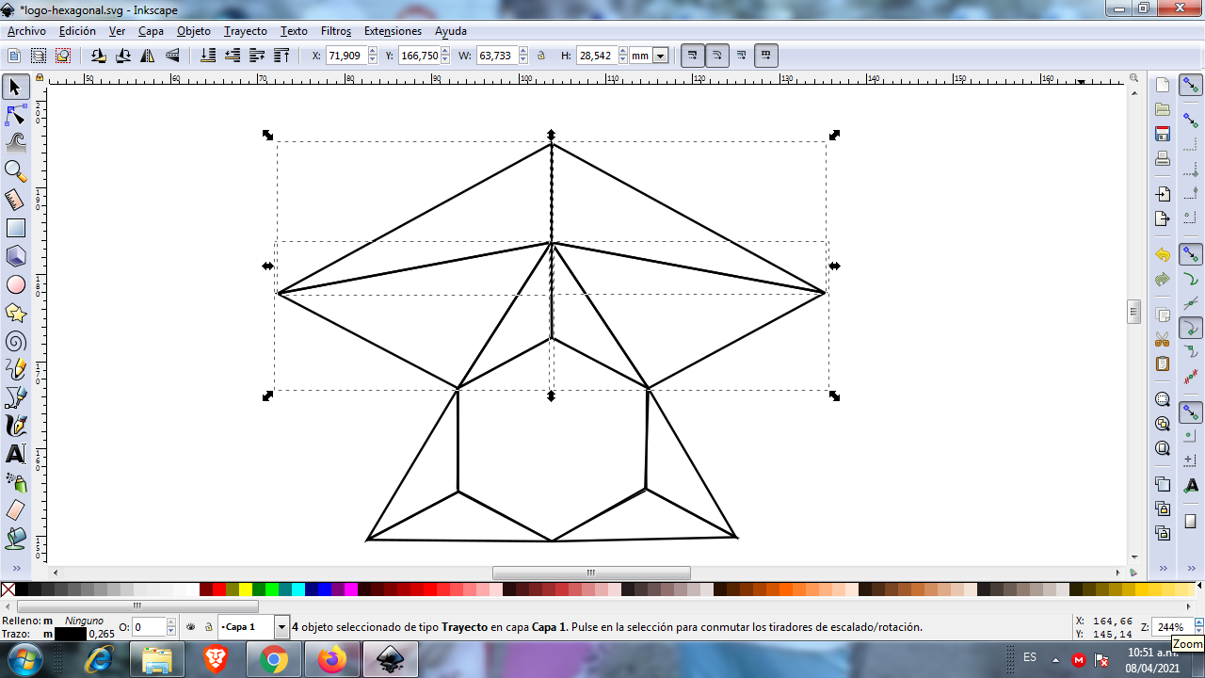Image resolution: width=1205 pixels, height=678 pixels.
Task: Select all objects in all layers
Action: (39, 56)
